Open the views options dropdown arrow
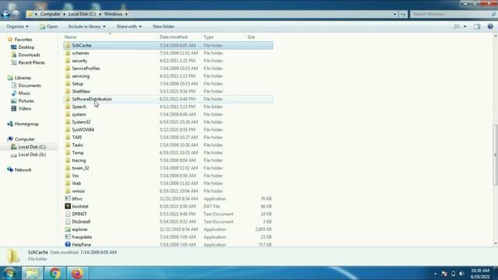This screenshot has height=280, width=498. (x=465, y=26)
